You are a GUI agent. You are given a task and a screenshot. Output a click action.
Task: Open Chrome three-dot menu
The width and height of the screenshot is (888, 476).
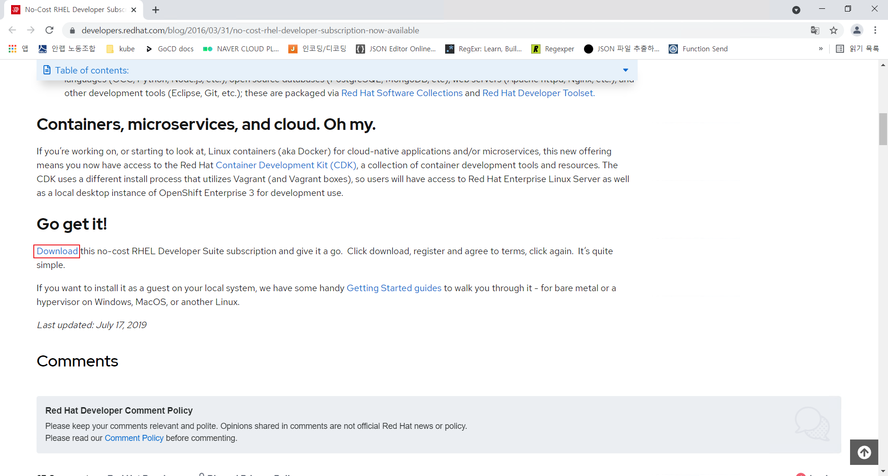[875, 31]
